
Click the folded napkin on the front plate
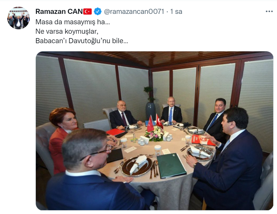coord(138,164)
